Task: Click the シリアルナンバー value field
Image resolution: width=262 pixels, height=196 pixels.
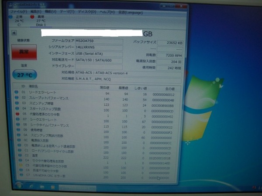Action: coord(99,46)
